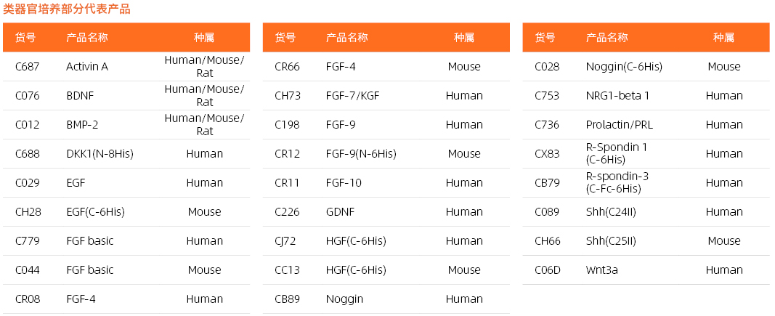Open product code C044
The height and width of the screenshot is (316, 775).
28,270
